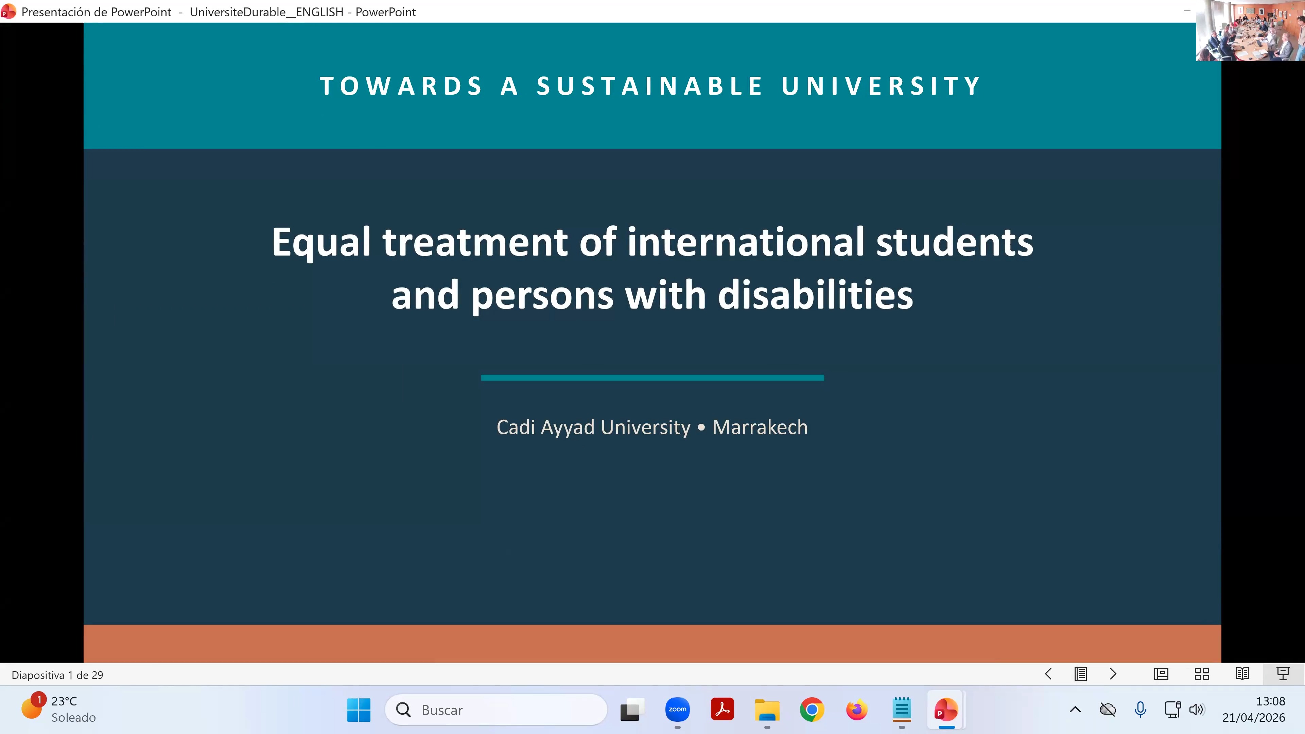
Task: Click the Zoom meeting video thumbnail
Action: tap(1250, 30)
